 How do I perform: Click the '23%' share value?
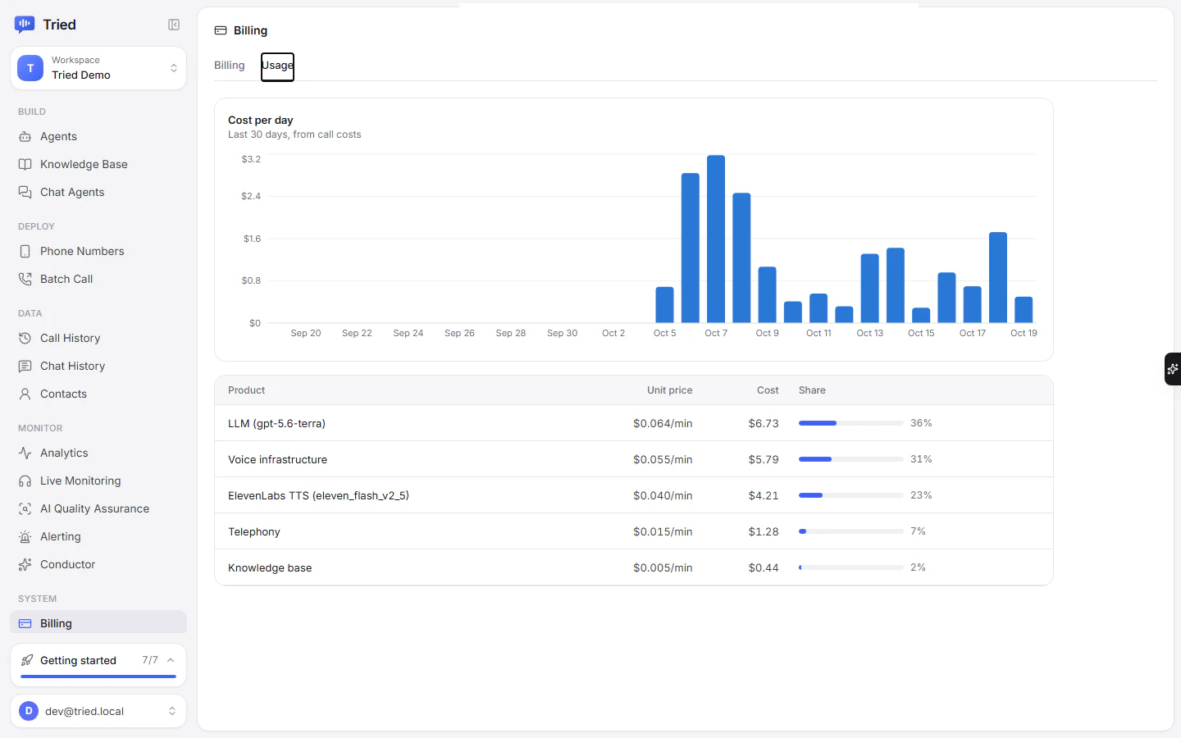[x=921, y=495]
